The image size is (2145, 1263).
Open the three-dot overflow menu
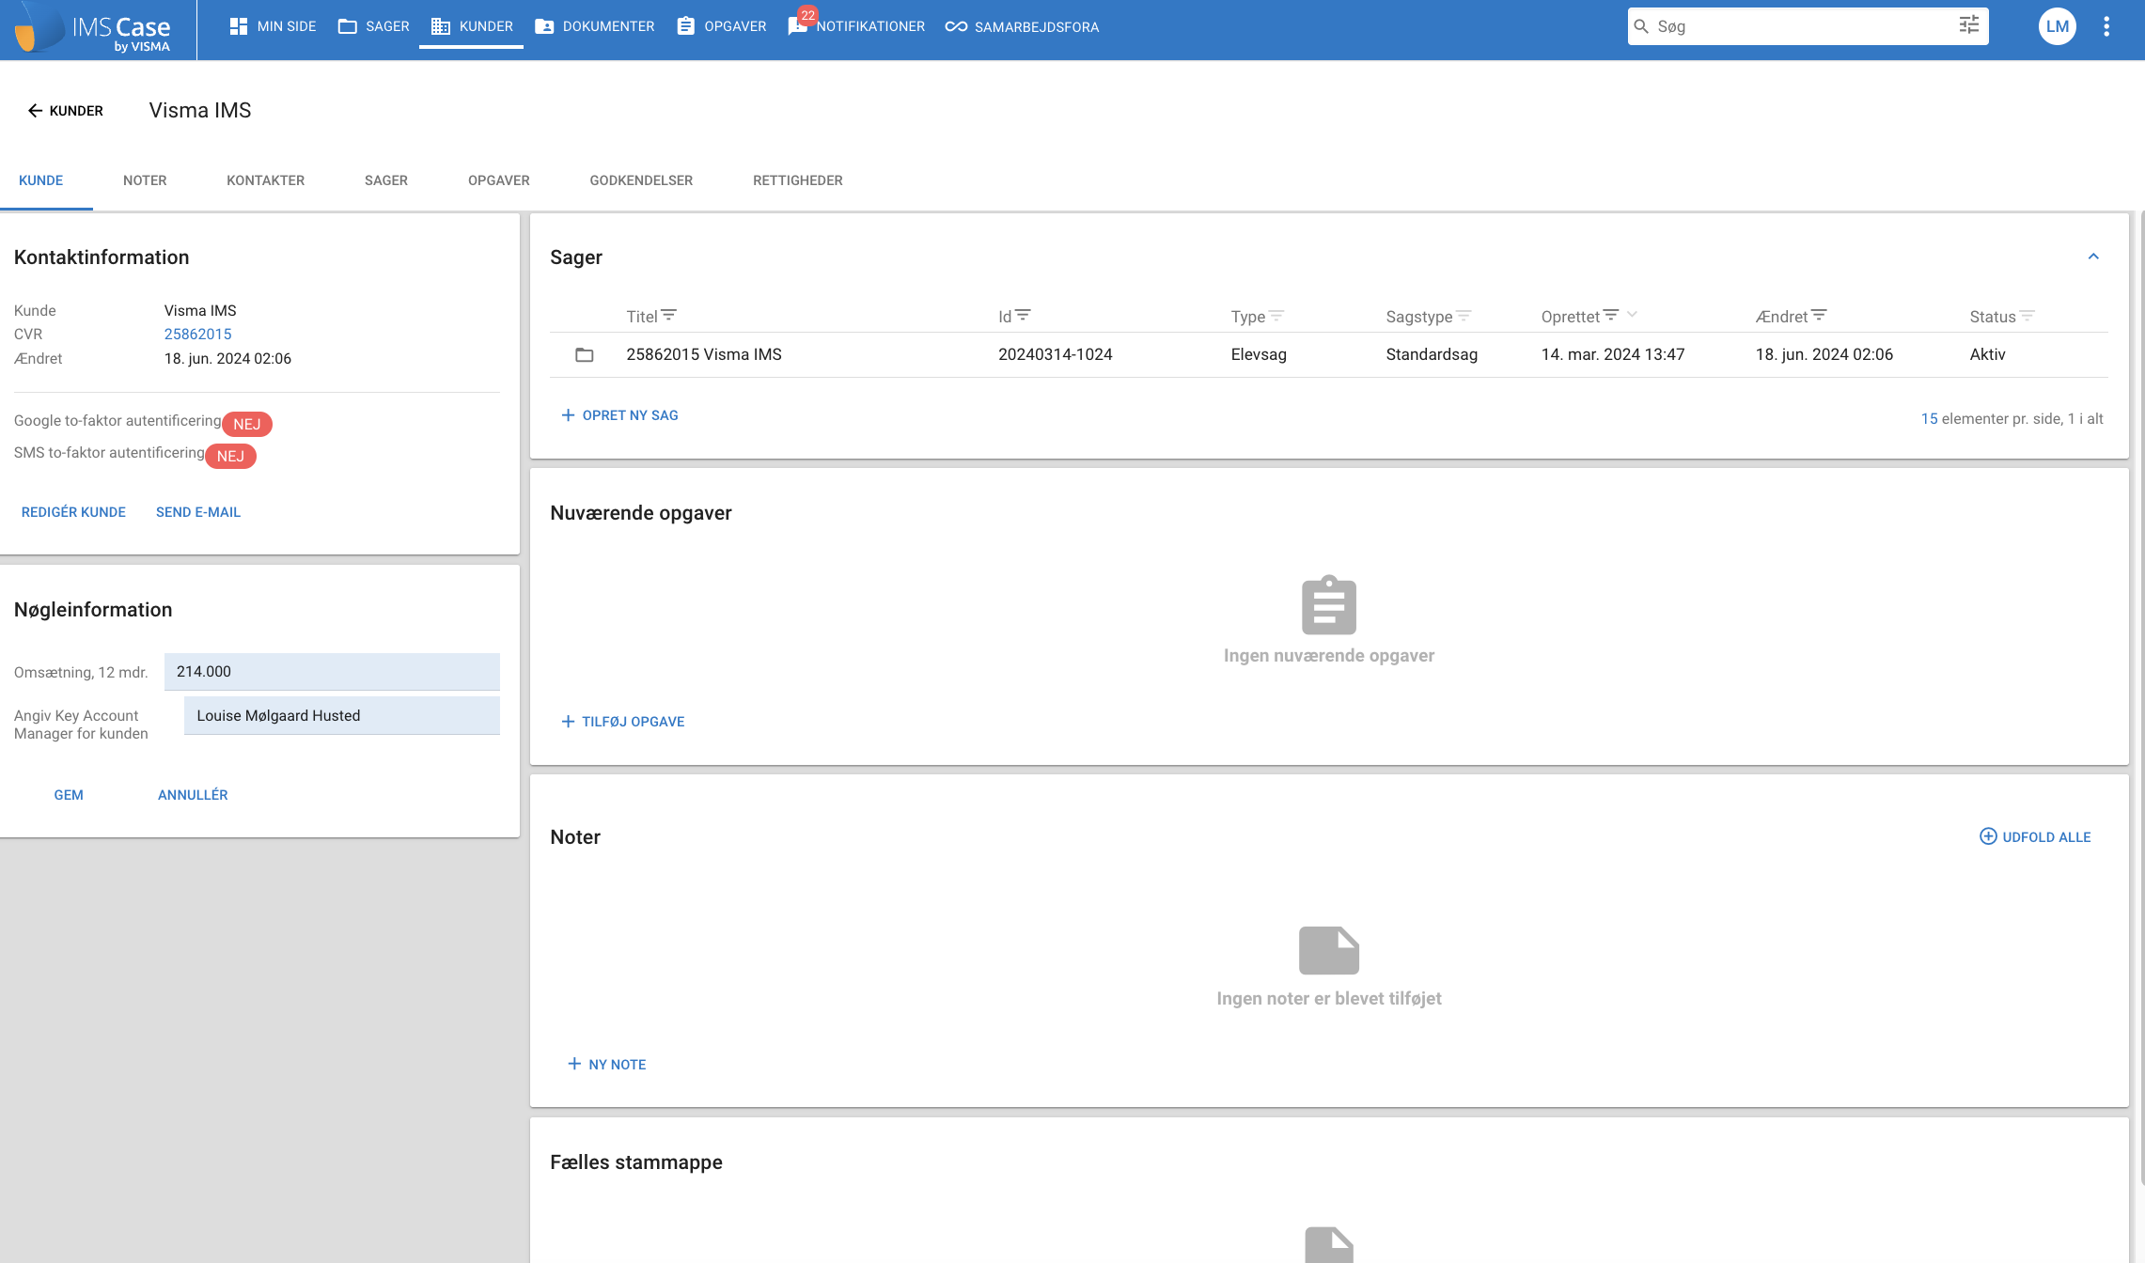click(2106, 26)
